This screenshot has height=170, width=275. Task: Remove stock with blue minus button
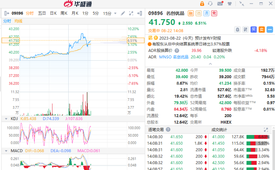click(270, 29)
